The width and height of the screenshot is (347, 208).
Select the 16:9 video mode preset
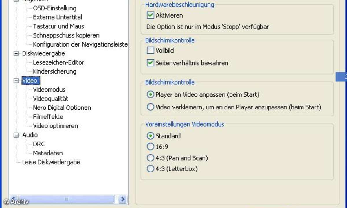pyautogui.click(x=150, y=146)
